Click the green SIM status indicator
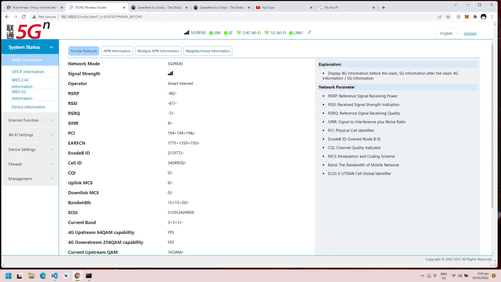 pos(211,33)
